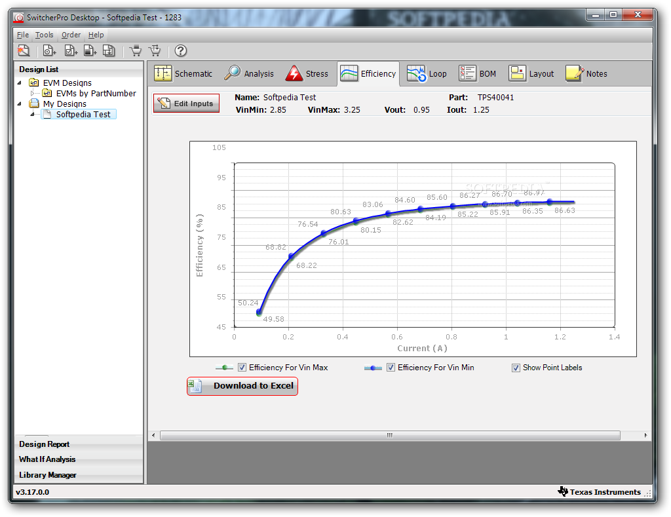Click Download to Excel button
This screenshot has height=517, width=671.
[x=242, y=385]
